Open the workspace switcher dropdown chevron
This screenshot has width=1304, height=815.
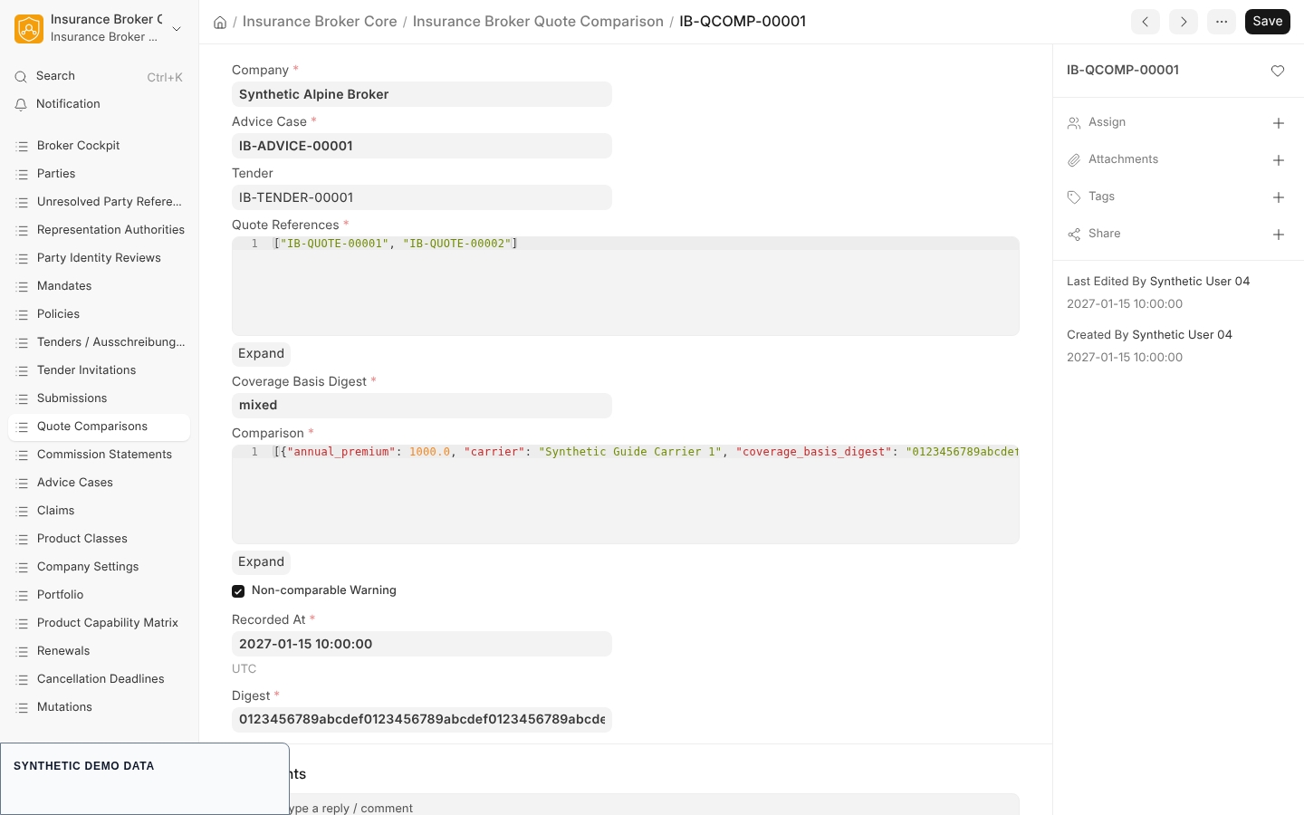click(177, 29)
